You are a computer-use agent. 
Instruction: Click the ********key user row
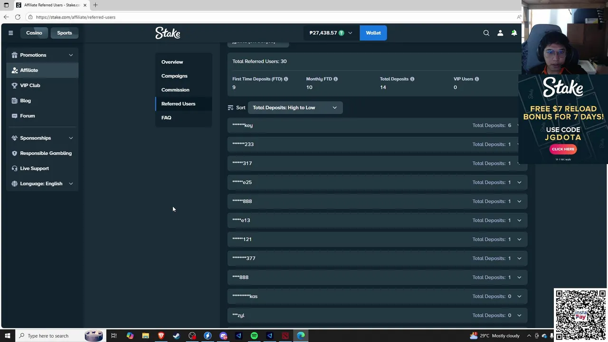coord(377,125)
